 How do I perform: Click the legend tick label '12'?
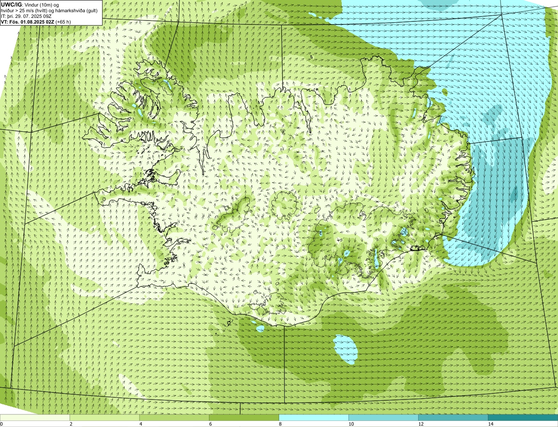(x=421, y=424)
